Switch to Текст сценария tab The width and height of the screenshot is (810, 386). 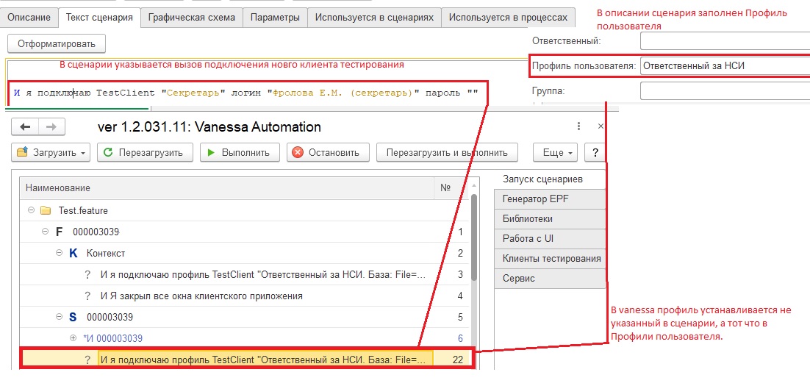coord(99,18)
